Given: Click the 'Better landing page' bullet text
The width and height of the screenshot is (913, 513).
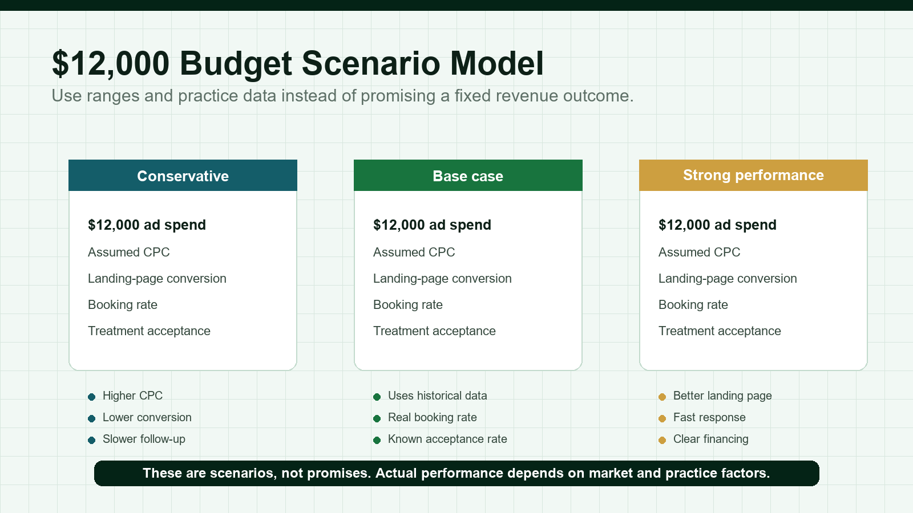Looking at the screenshot, I should (x=722, y=396).
